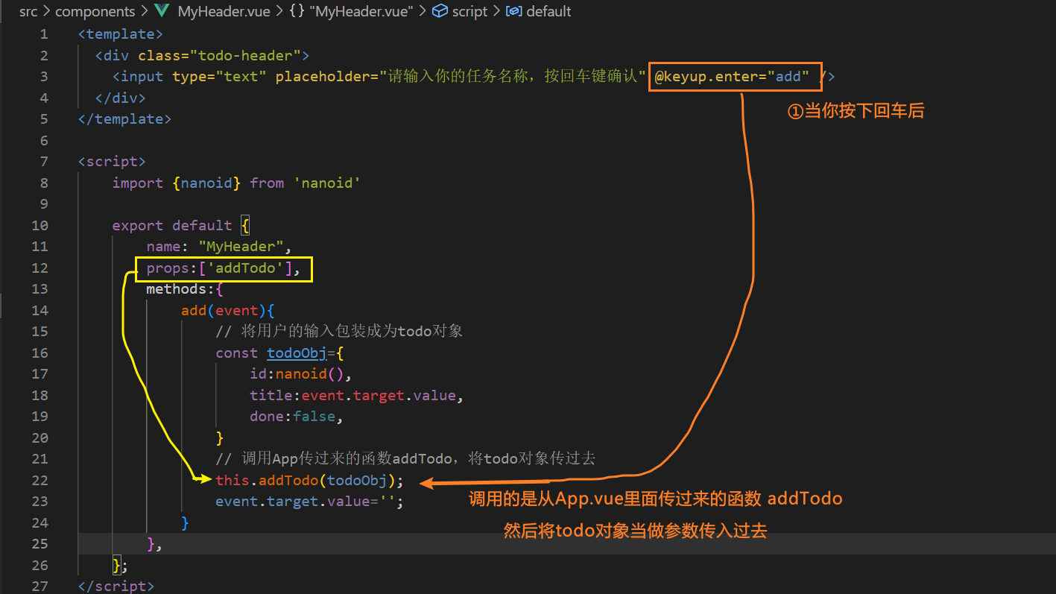The image size is (1056, 594).
Task: Click the curly braces namespace icon in breadcrumb
Action: (297, 11)
